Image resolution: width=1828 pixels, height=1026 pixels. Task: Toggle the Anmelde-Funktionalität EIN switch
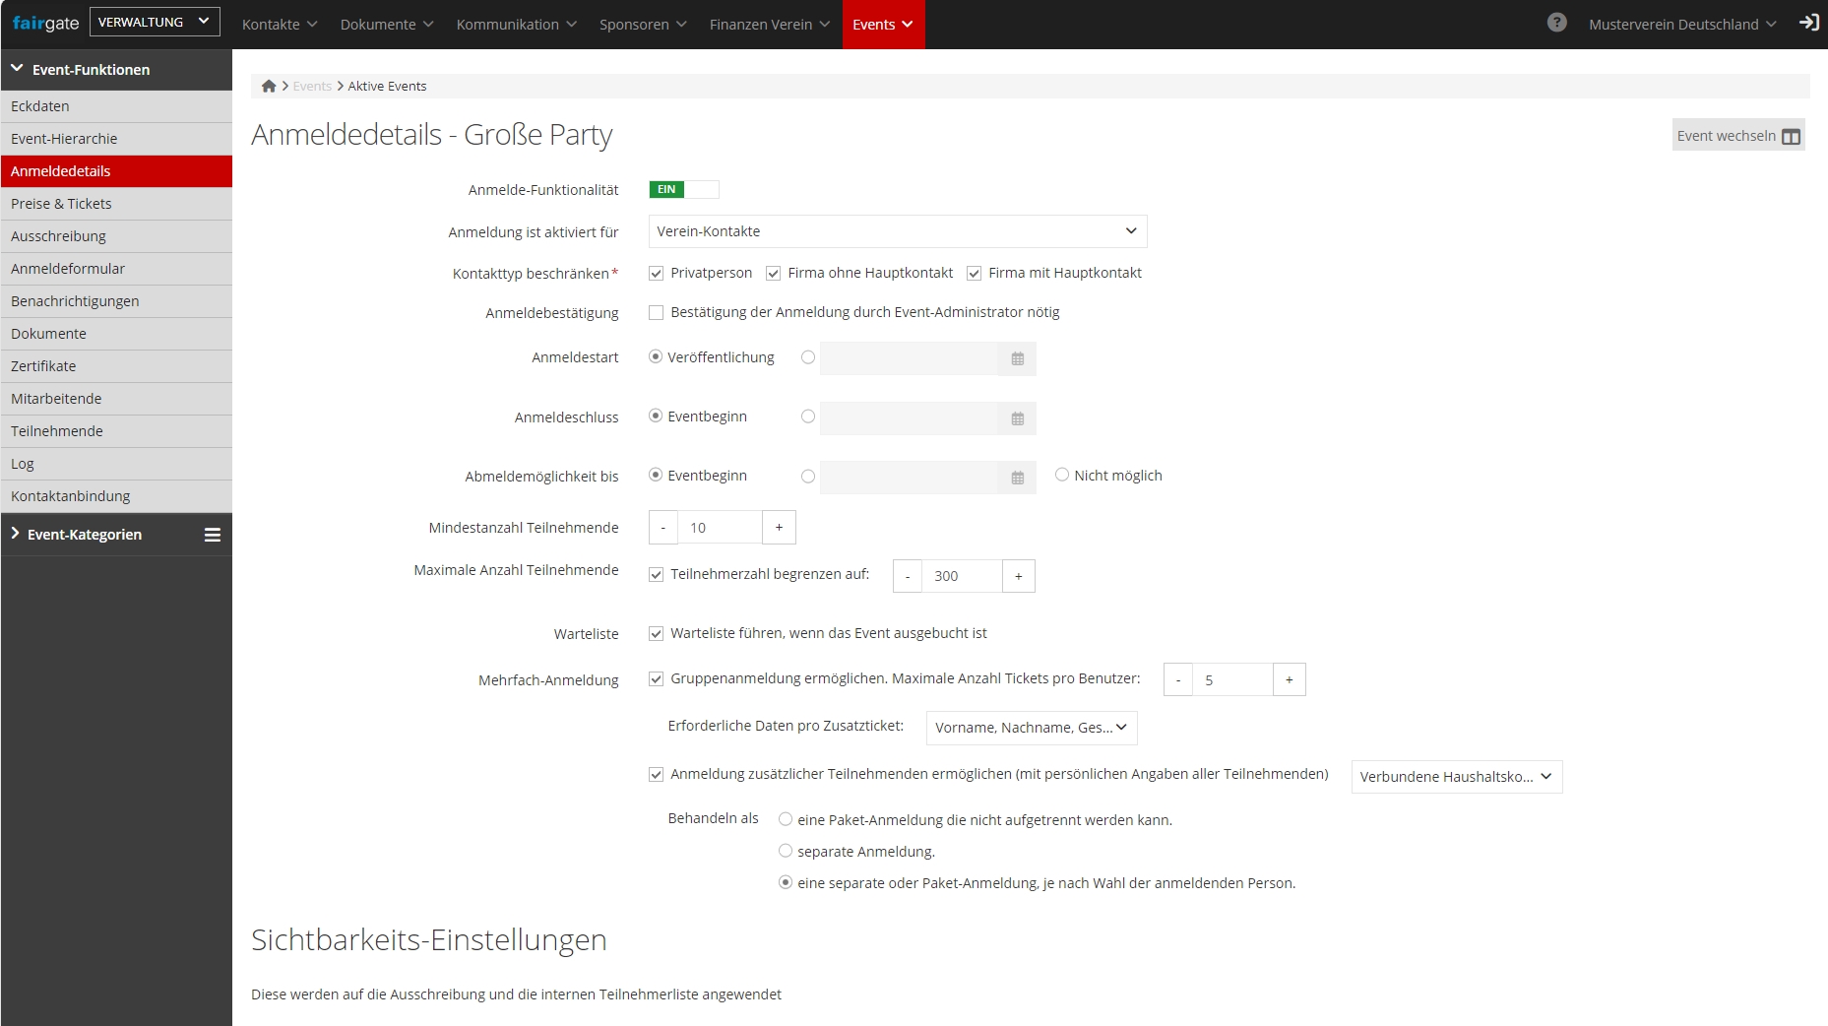684,189
